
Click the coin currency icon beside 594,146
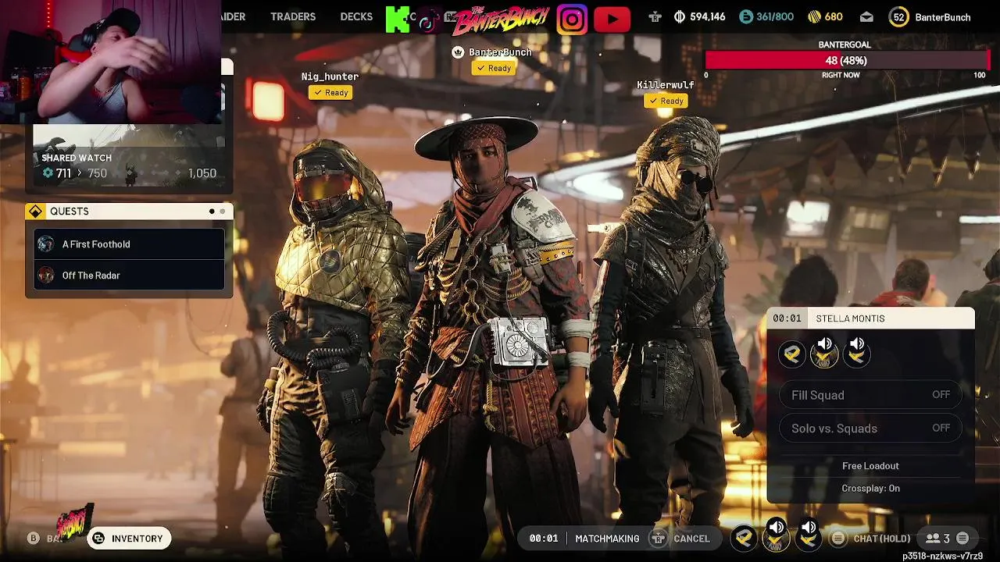[680, 16]
